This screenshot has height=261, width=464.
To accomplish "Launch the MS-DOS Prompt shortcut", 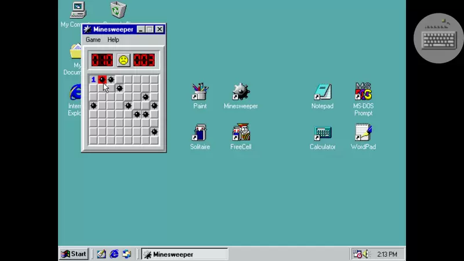I will tap(363, 92).
